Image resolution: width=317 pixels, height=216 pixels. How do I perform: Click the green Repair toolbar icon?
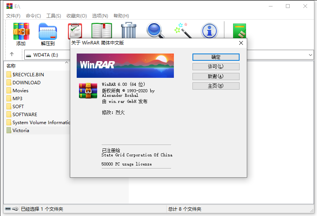coord(239,30)
